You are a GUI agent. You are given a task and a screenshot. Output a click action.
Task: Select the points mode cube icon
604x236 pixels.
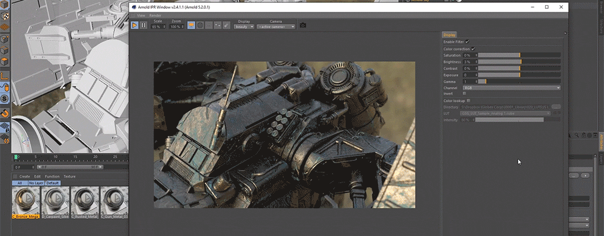(5, 39)
